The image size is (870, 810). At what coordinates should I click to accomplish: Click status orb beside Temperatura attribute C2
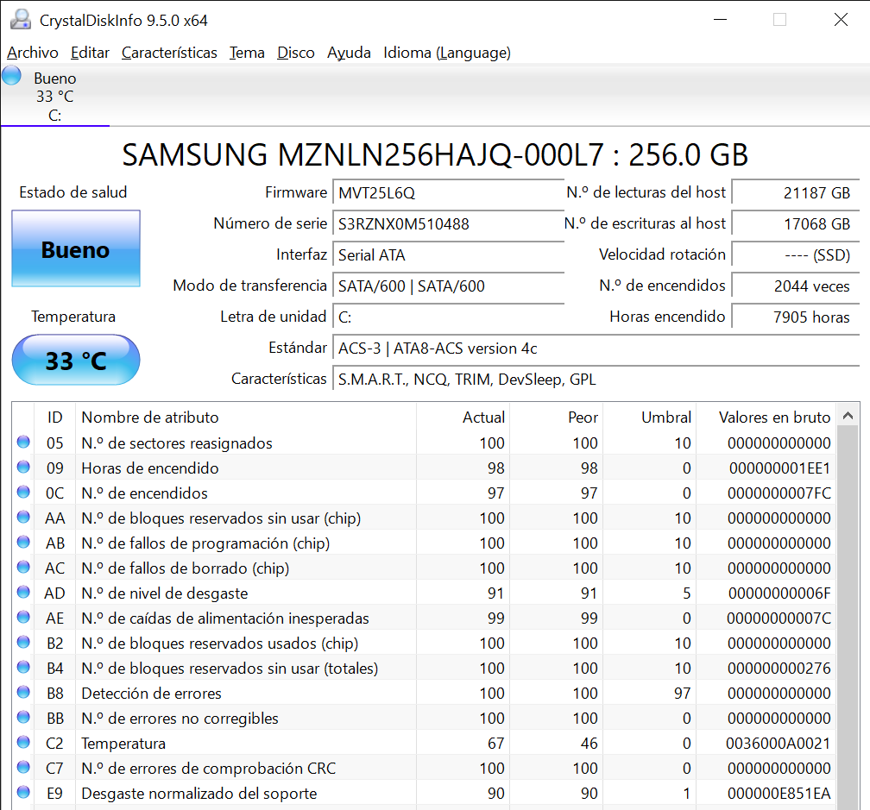[23, 743]
